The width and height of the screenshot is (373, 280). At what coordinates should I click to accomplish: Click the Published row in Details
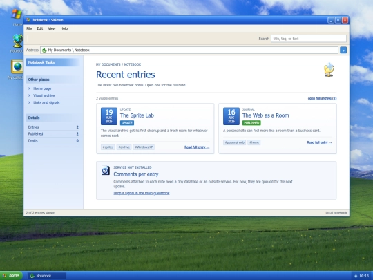(53, 134)
